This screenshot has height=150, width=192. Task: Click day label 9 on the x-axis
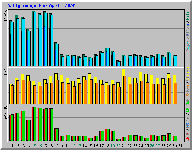[x=57, y=146]
